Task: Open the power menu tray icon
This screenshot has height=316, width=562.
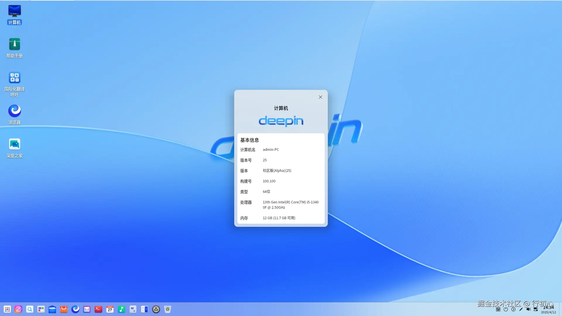Action: point(506,309)
